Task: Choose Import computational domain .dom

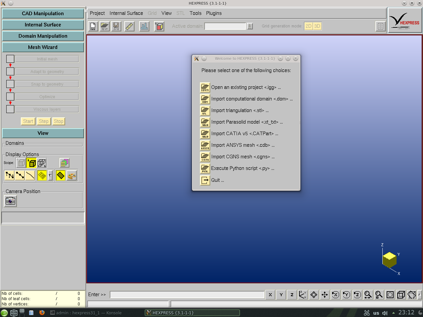Action: pos(247,99)
